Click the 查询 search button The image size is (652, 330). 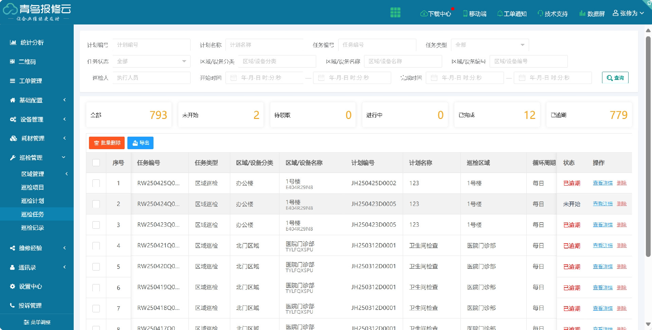(615, 77)
